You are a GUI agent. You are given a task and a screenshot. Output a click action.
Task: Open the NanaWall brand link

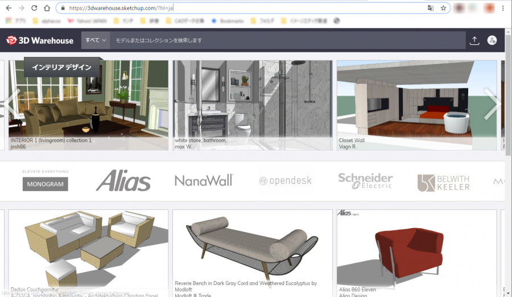pyautogui.click(x=204, y=180)
